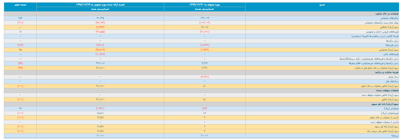Image resolution: width=401 pixels, height=140 pixels.
Task: Click the درآمدهای عملیاتی row label
Action: [389, 18]
